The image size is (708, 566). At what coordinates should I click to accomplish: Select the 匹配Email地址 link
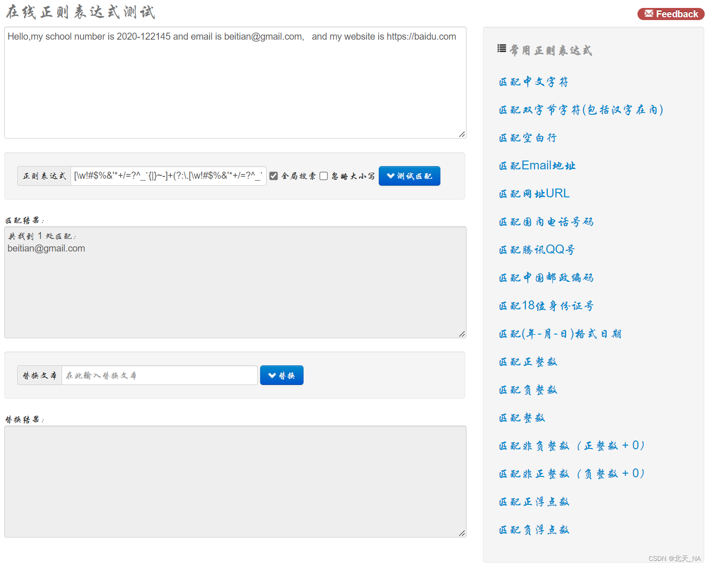(537, 166)
